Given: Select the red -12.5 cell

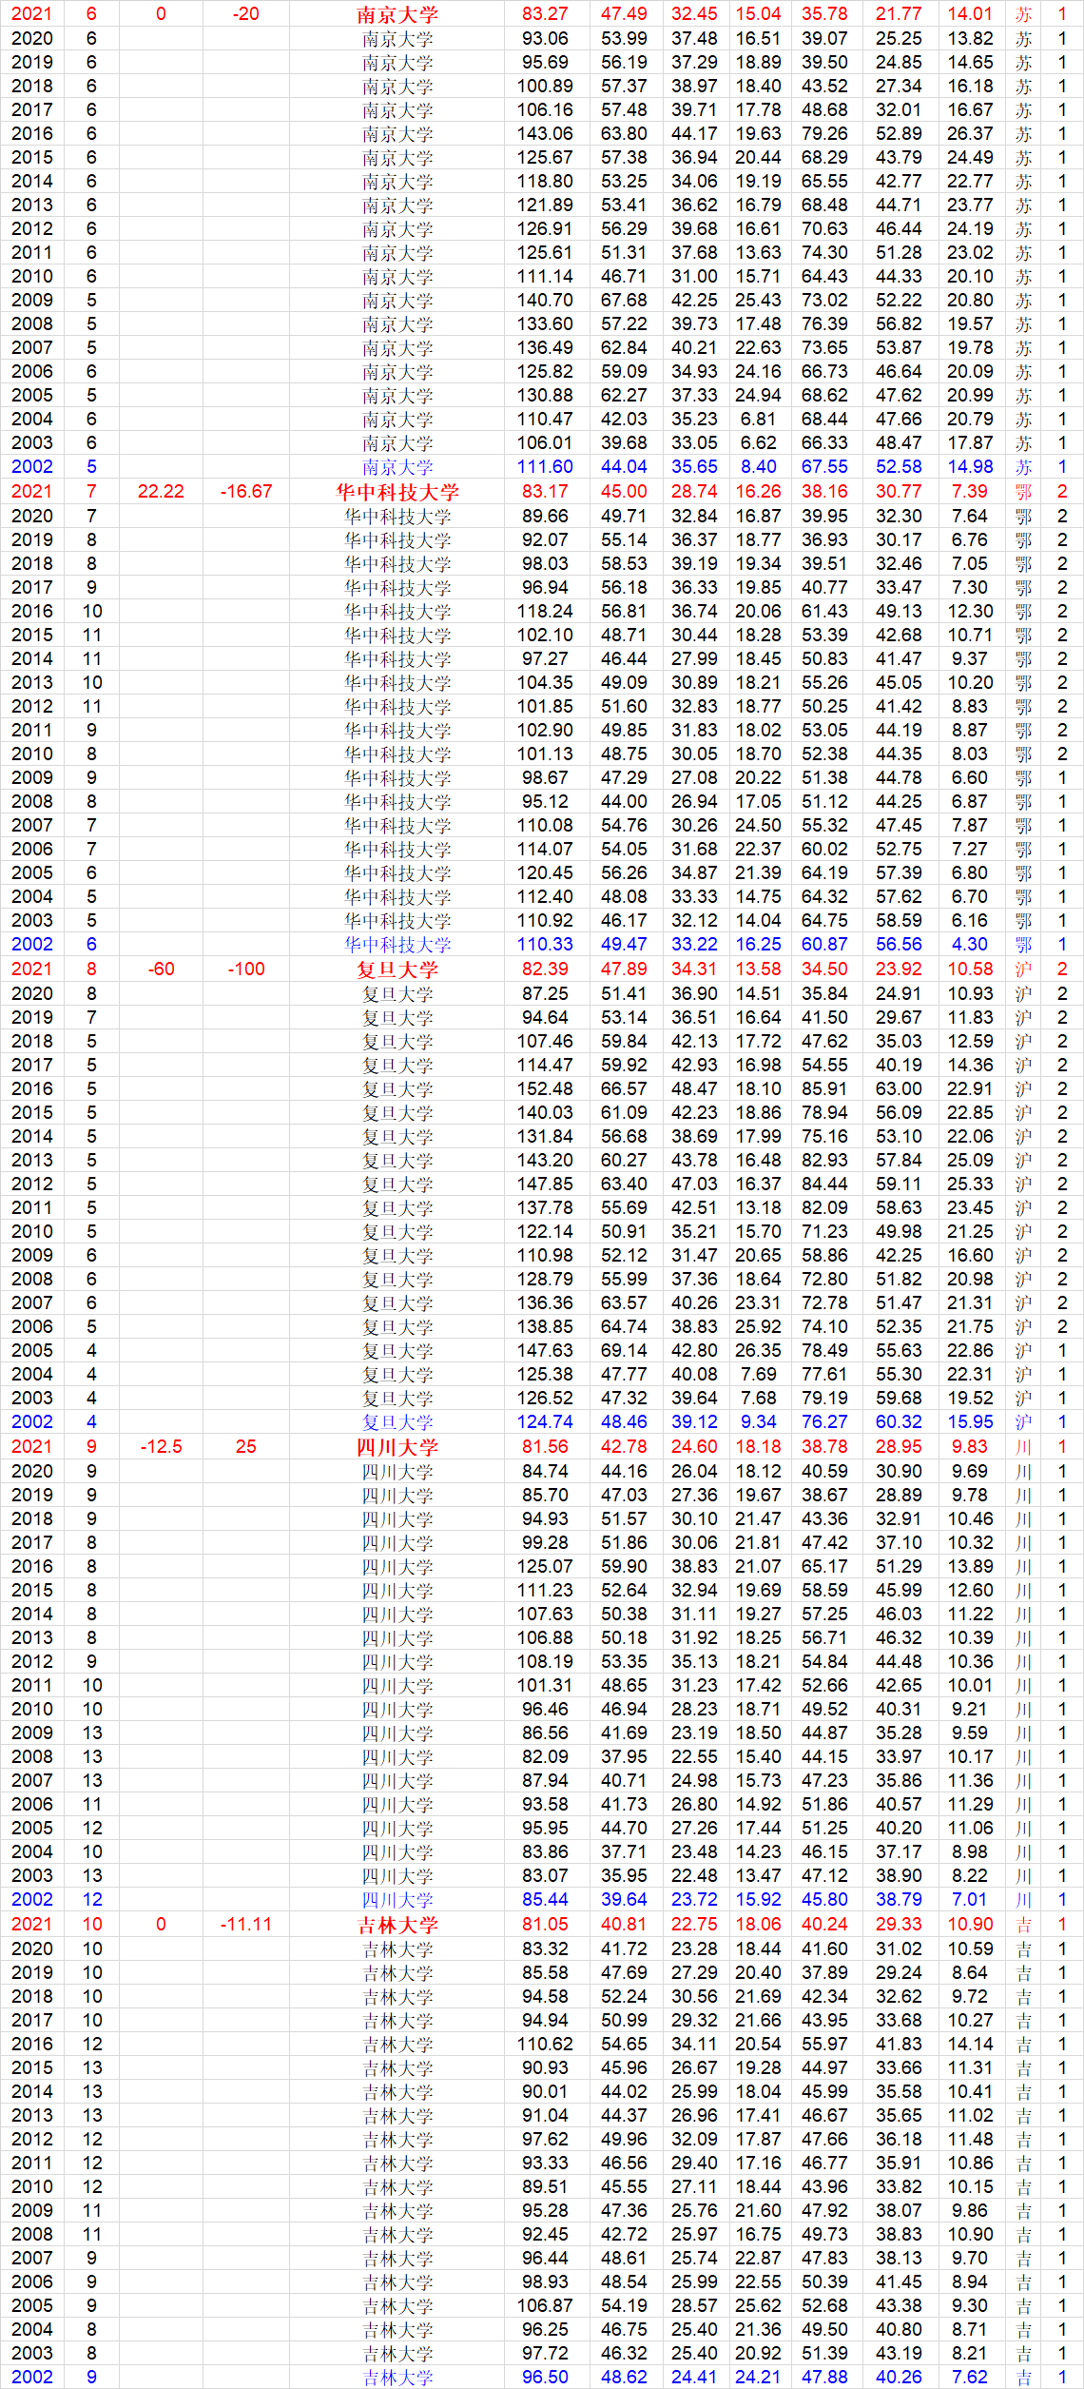Looking at the screenshot, I should pos(161,1447).
